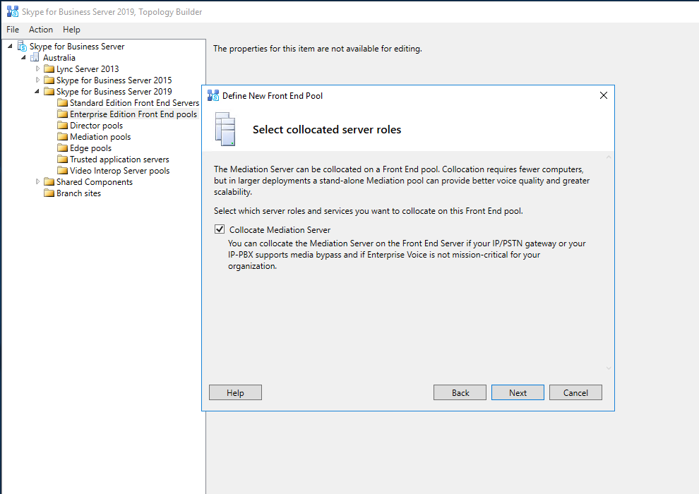Expand the Shared Components tree node

[x=38, y=182]
